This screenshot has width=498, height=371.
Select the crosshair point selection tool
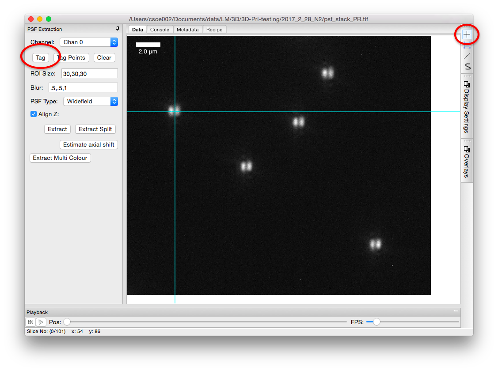coord(467,34)
